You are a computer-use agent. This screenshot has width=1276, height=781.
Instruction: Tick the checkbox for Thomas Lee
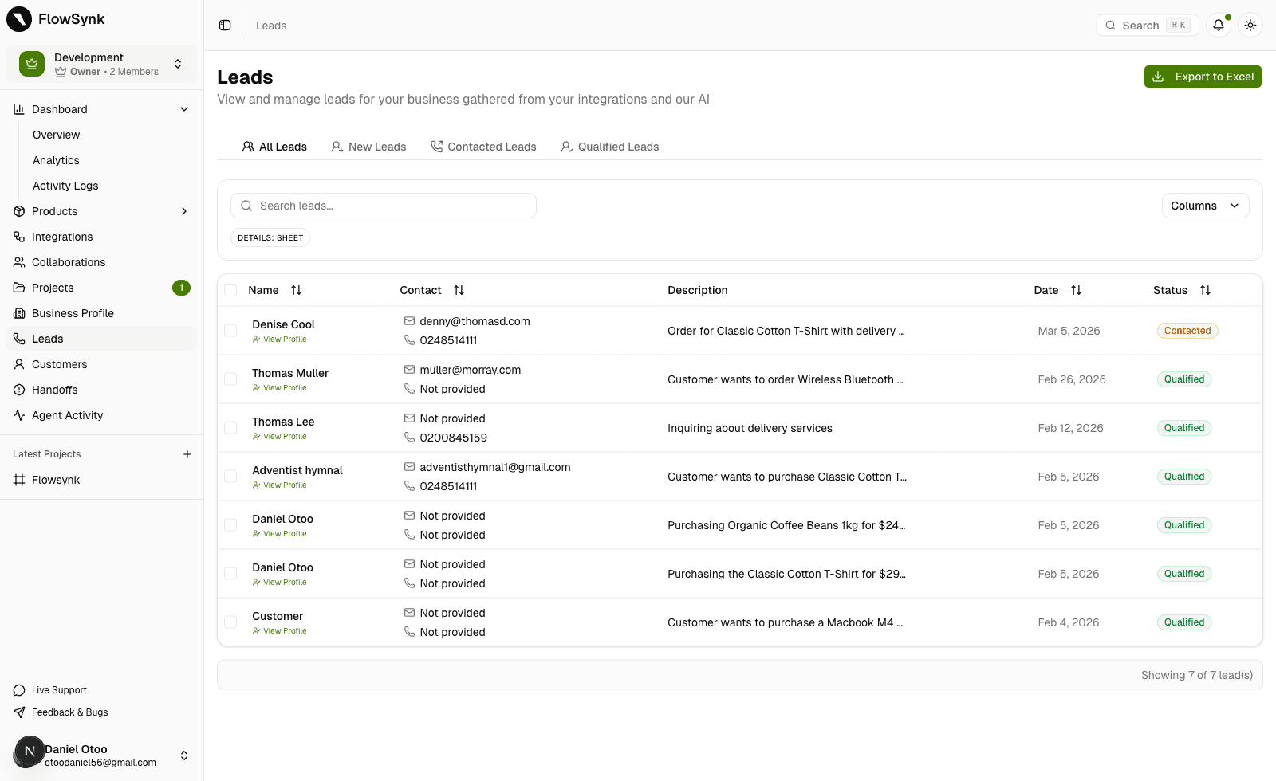click(230, 428)
